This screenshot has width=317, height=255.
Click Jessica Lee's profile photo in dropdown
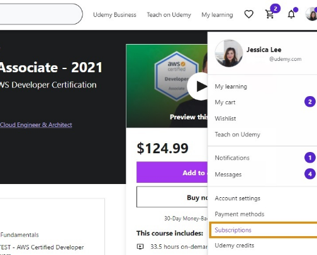pos(229,53)
